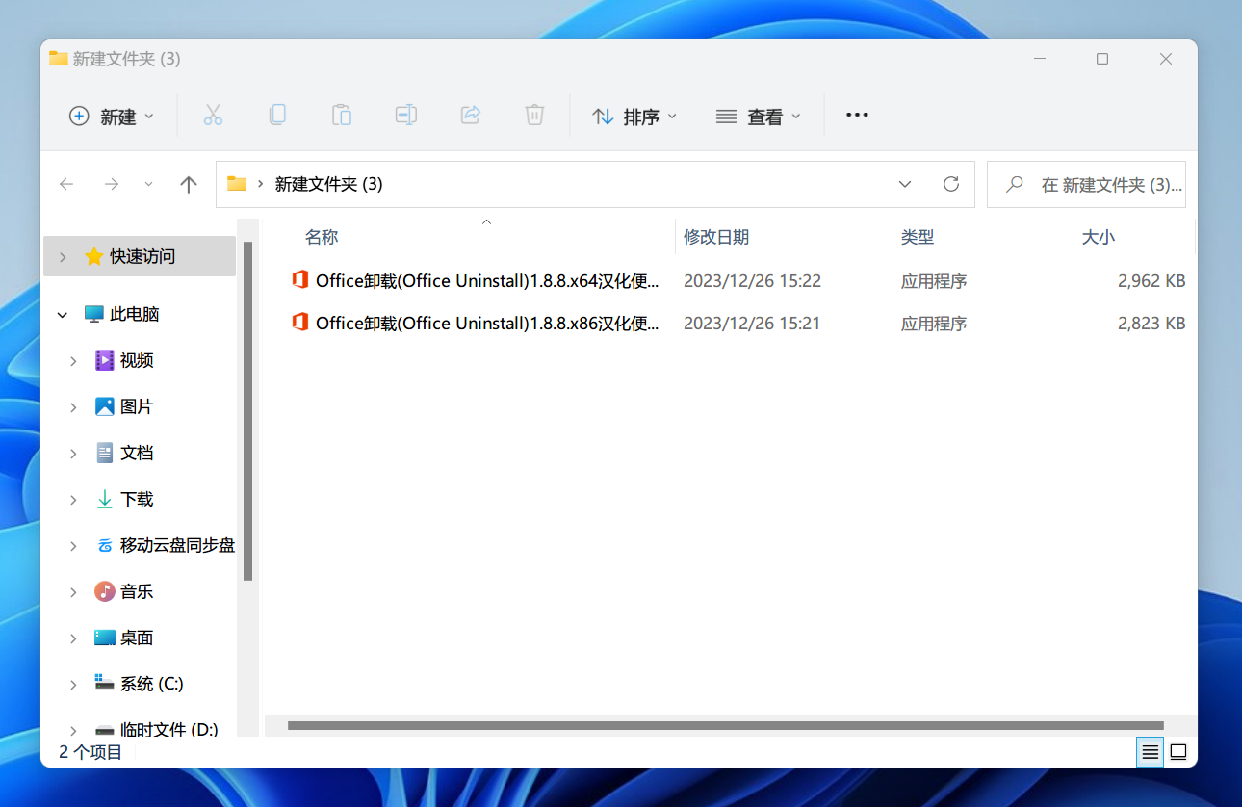Expand the 文档 tree node
This screenshot has width=1242, height=807.
73,453
